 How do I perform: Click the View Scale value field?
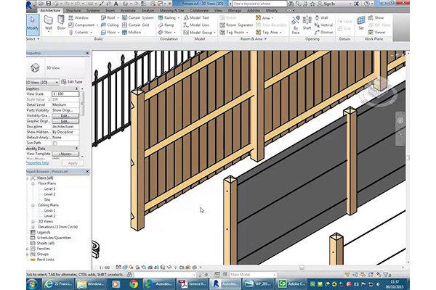[x=65, y=94]
